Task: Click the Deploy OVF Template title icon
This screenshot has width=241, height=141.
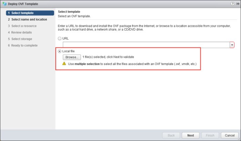Action: point(4,3)
